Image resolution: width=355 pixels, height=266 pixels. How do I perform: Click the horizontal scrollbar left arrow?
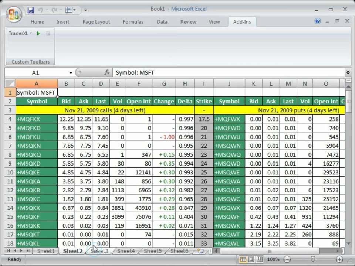[x=216, y=251]
